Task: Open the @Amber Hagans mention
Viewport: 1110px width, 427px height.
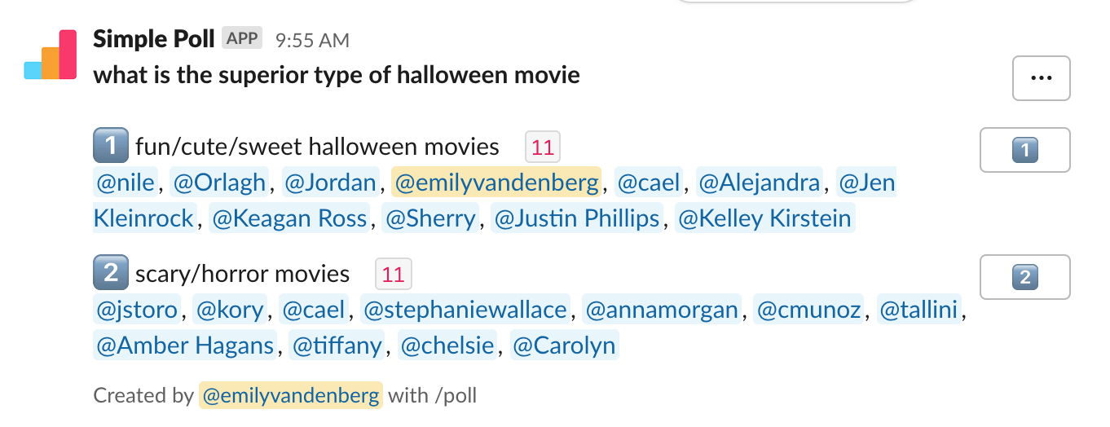Action: point(185,346)
